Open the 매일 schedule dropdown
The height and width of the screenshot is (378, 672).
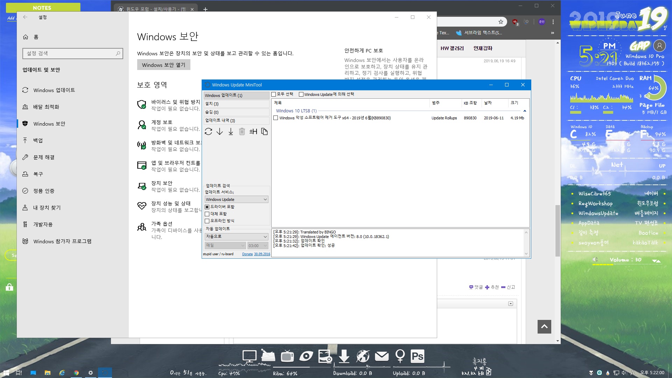(x=225, y=246)
